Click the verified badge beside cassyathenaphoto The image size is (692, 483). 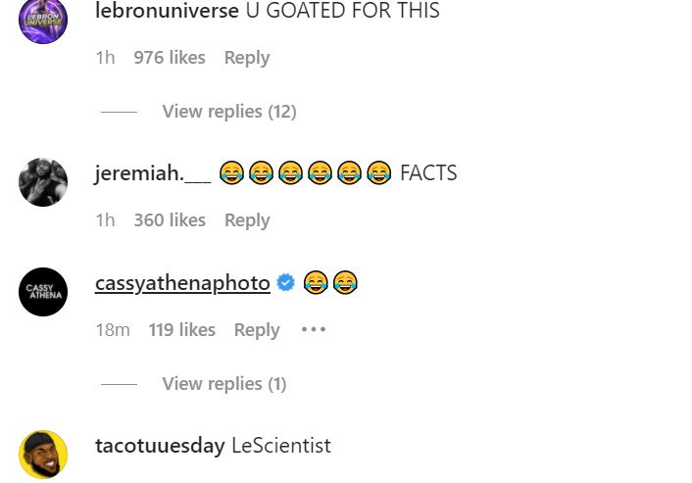[x=286, y=283]
